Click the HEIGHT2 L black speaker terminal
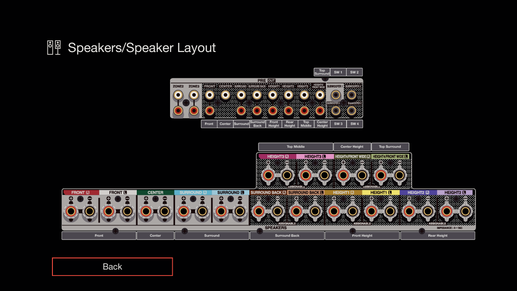The image size is (517, 291). [465, 211]
